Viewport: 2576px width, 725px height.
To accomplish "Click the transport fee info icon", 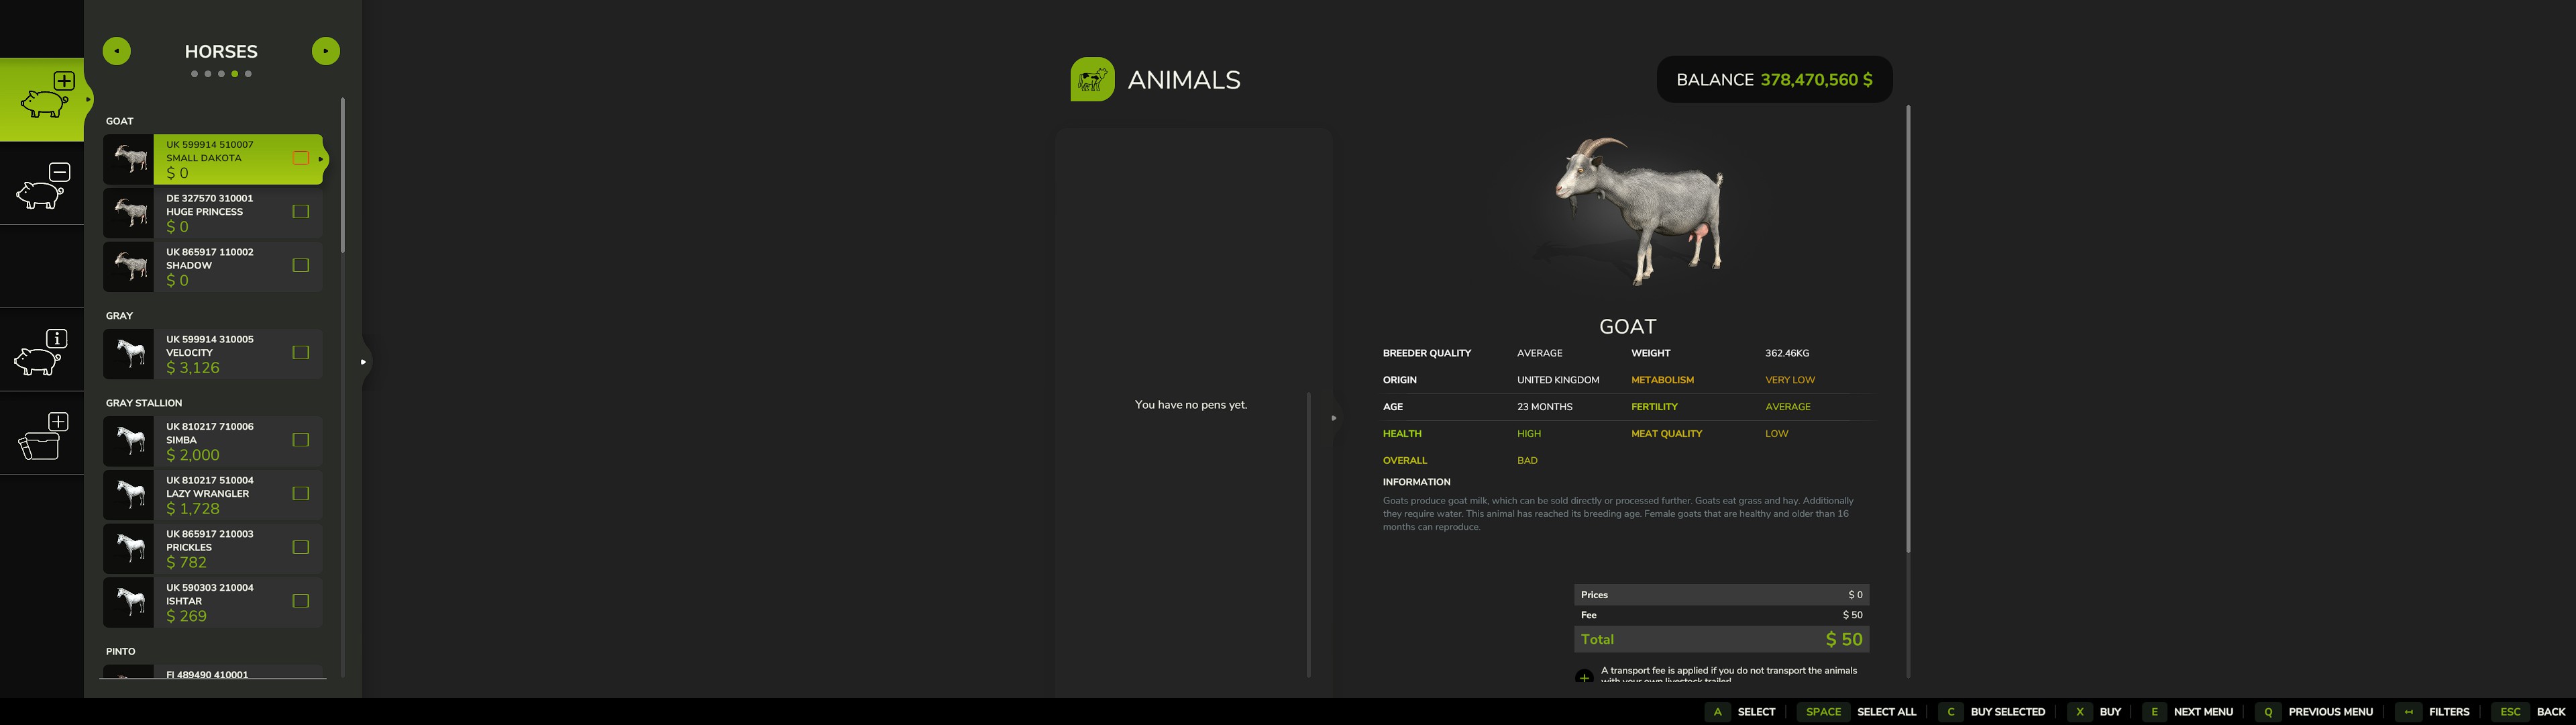I will tap(1584, 677).
